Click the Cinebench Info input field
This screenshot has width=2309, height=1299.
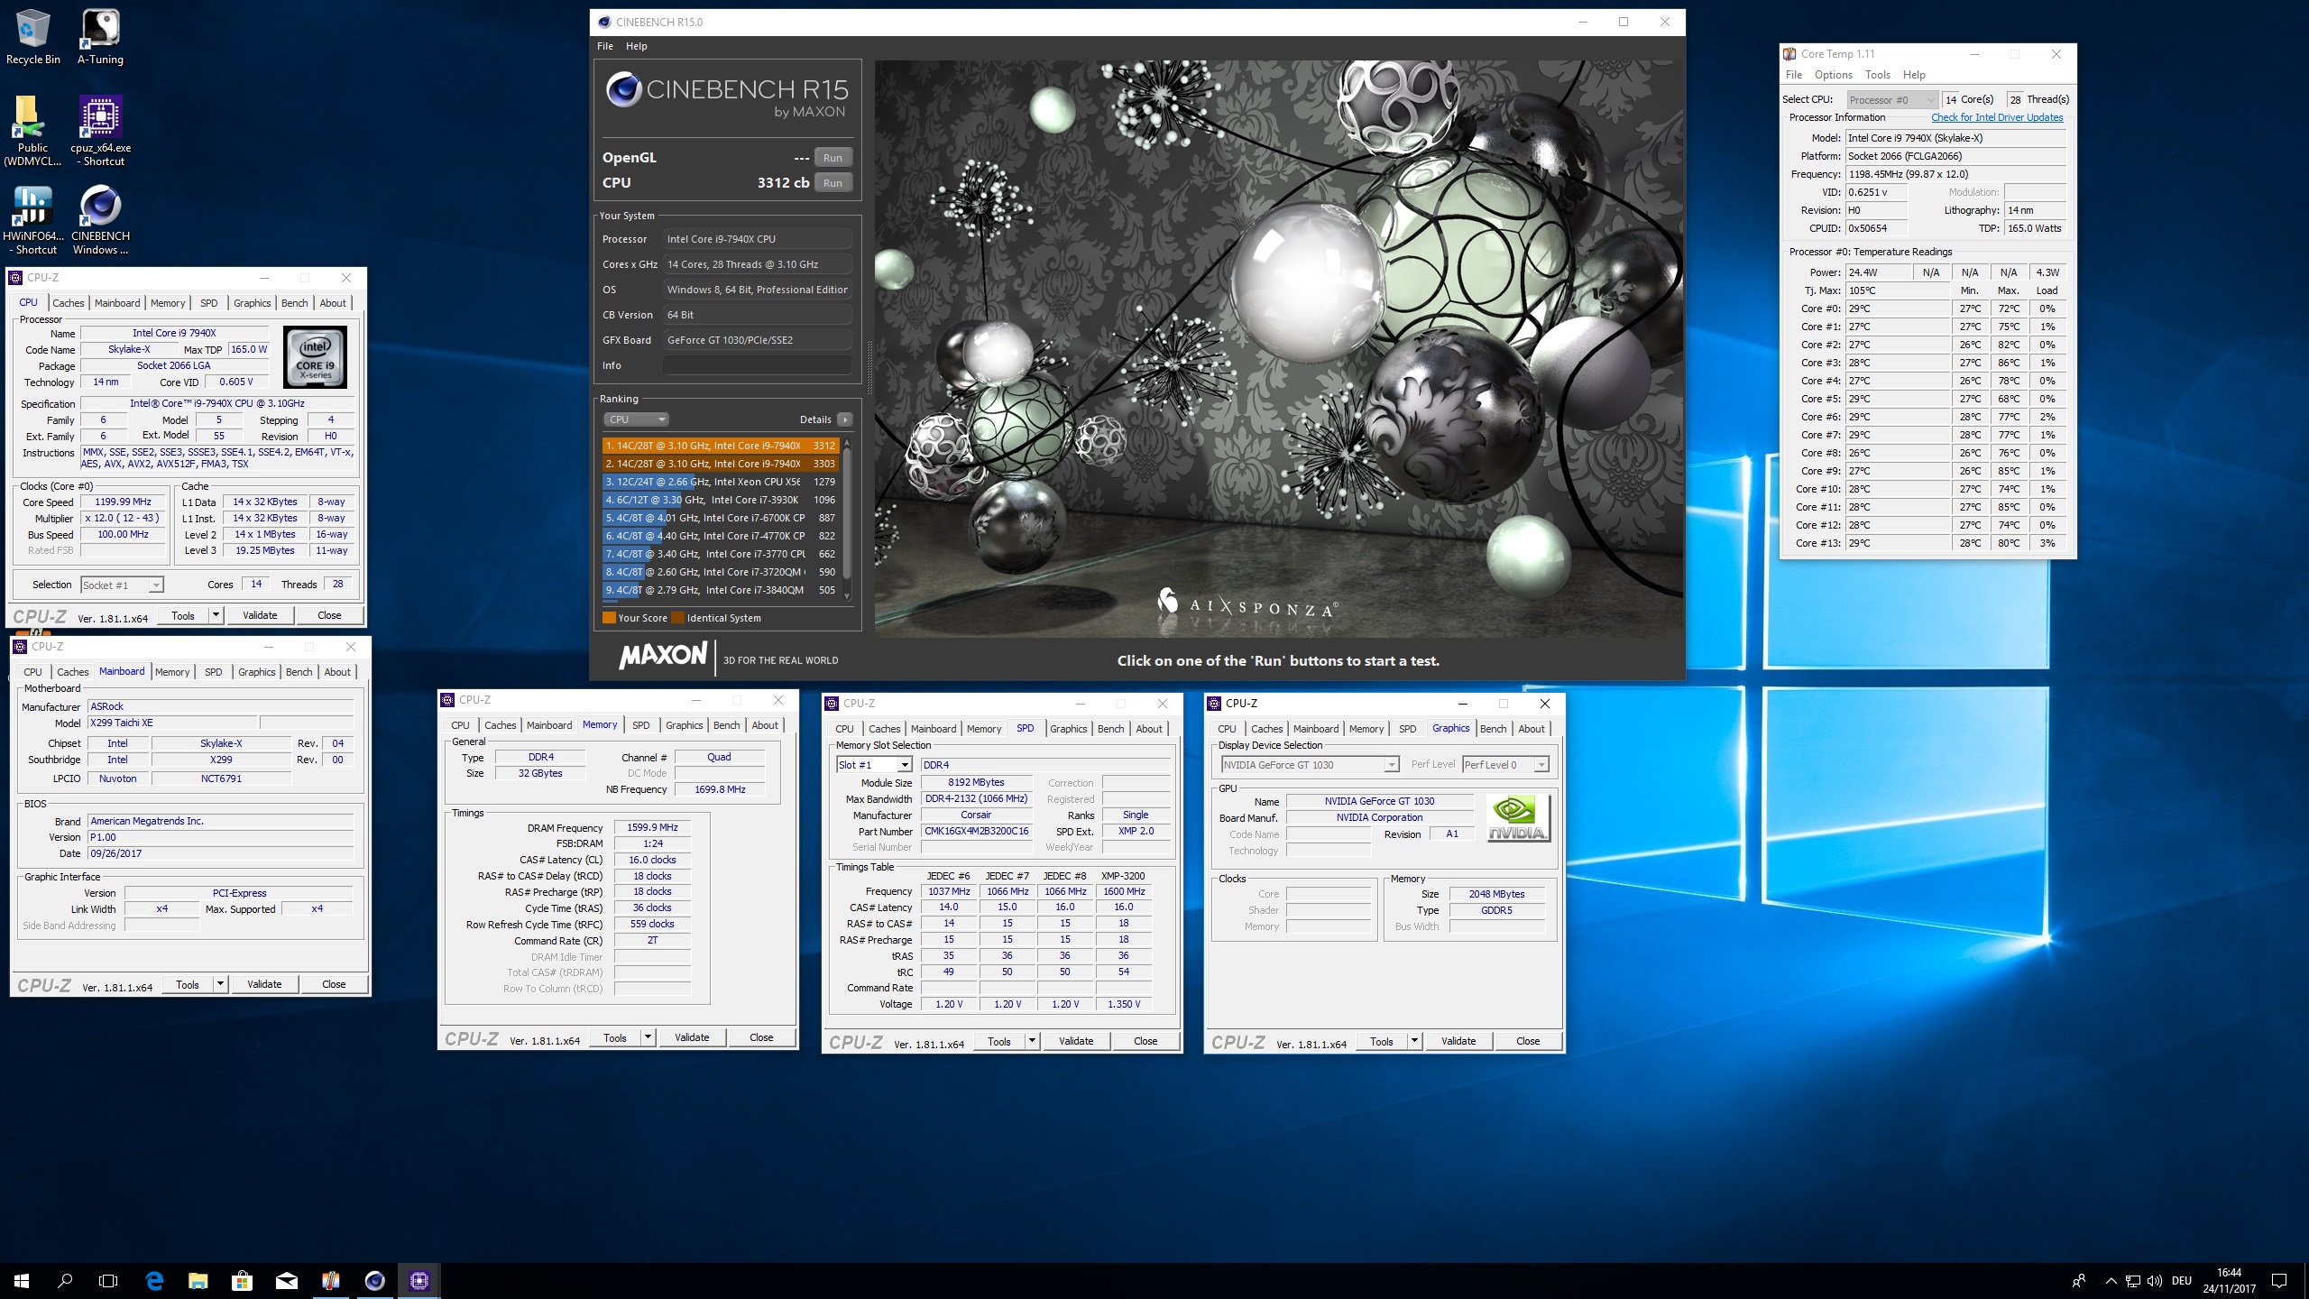coord(757,365)
